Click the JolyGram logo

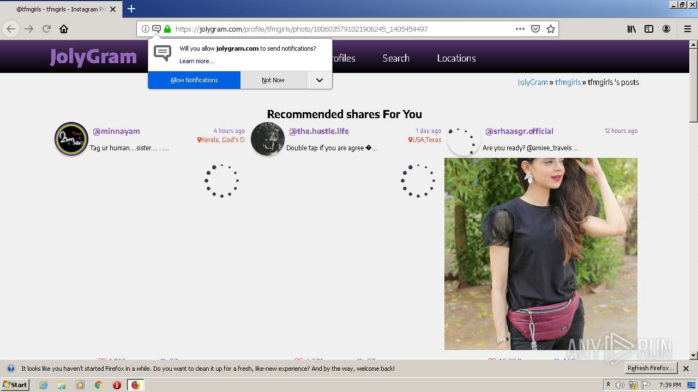pyautogui.click(x=93, y=57)
